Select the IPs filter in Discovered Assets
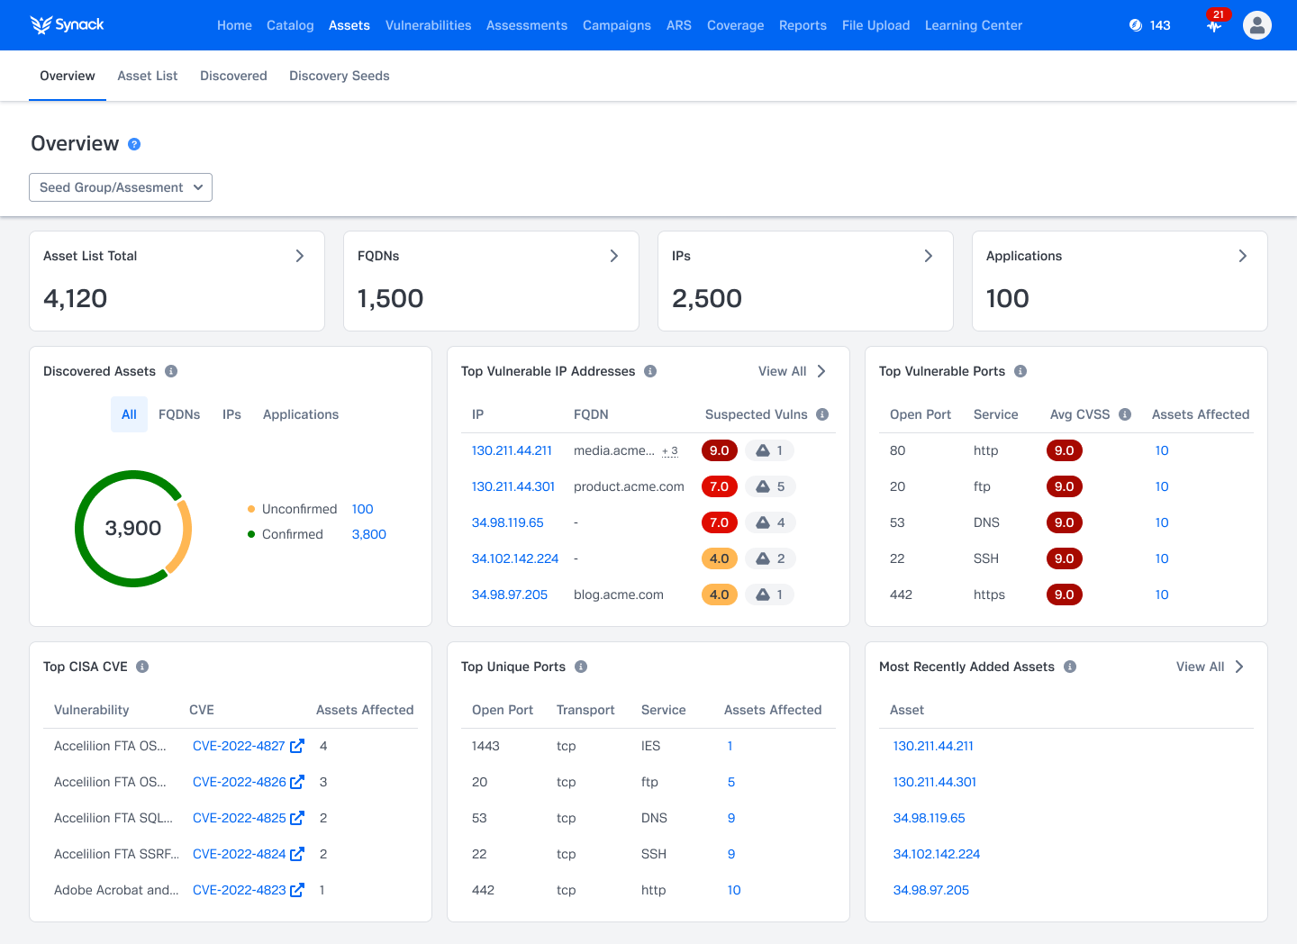Viewport: 1297px width, 944px height. (x=231, y=414)
